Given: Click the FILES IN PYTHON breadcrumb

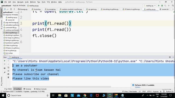Looking at the screenshot, I should [19, 6].
